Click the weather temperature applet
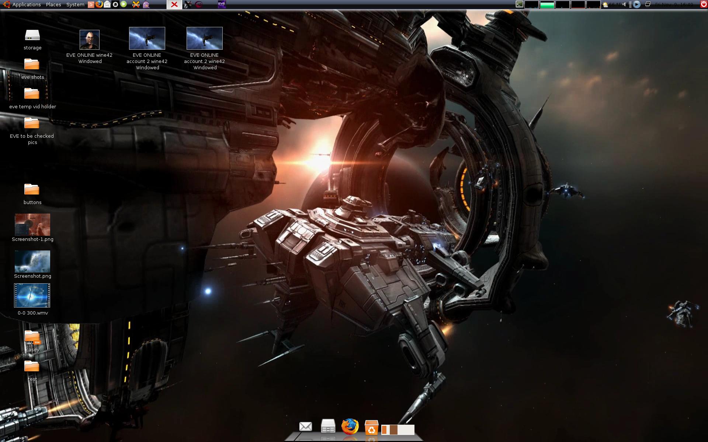Screen dimensions: 708x442 point(612,4)
